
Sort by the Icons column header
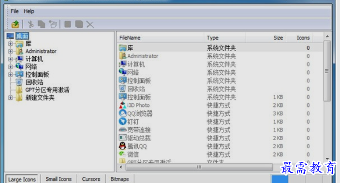click(299, 38)
